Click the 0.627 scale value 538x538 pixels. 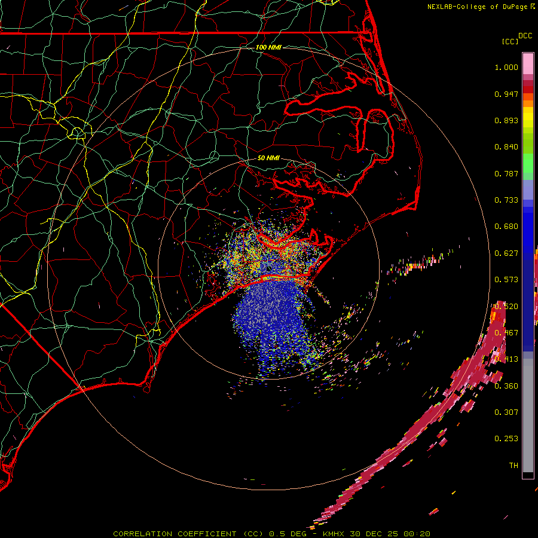(506, 253)
